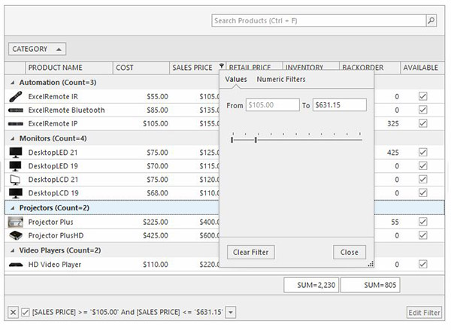Uncheck Available for ExcelRemote IR
Image resolution: width=451 pixels, height=330 pixels.
point(423,96)
